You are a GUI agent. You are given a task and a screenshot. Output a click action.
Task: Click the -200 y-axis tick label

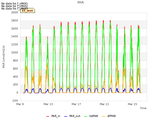[15, 101]
